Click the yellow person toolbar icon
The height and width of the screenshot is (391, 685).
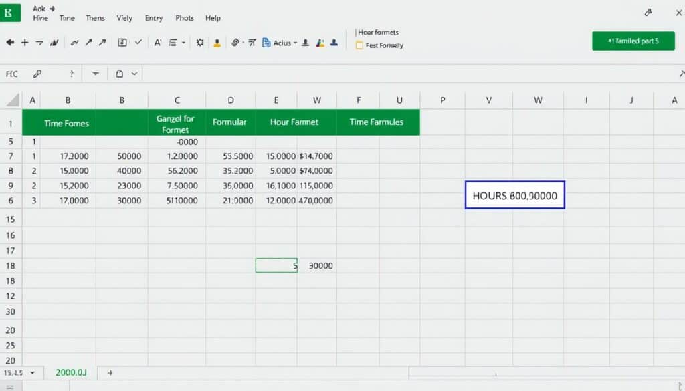pyautogui.click(x=217, y=42)
